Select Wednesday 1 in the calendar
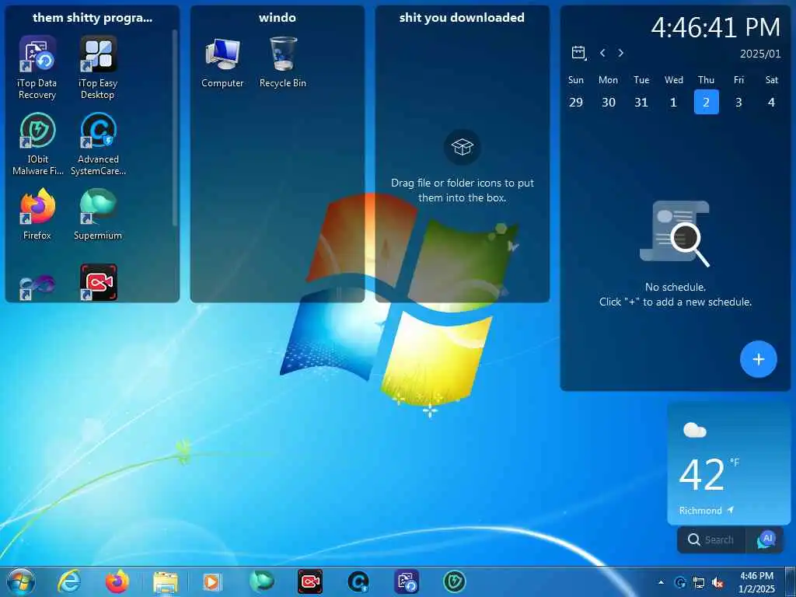This screenshot has width=796, height=597. [674, 102]
